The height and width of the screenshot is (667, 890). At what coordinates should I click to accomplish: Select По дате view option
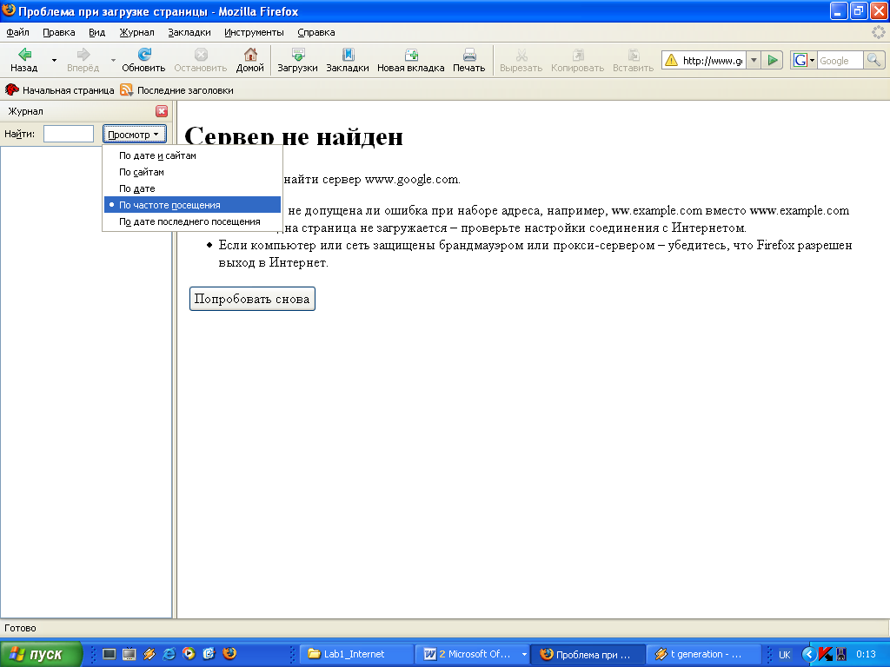(192, 188)
